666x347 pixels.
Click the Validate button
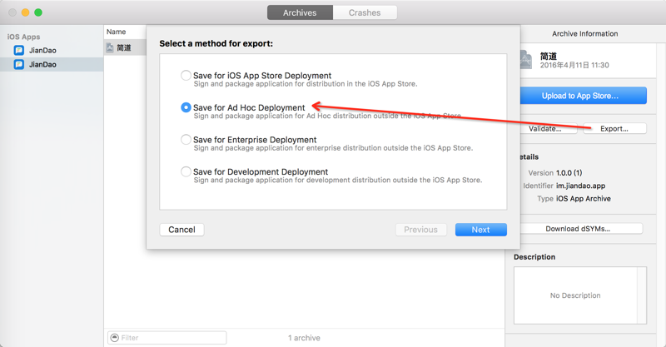[545, 129]
